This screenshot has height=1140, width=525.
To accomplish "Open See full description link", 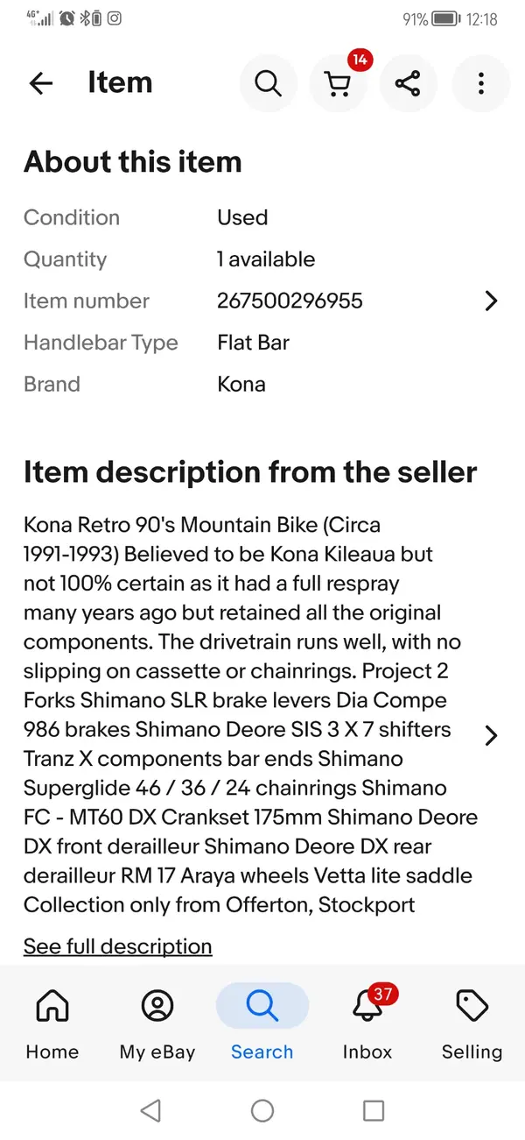I will [117, 946].
